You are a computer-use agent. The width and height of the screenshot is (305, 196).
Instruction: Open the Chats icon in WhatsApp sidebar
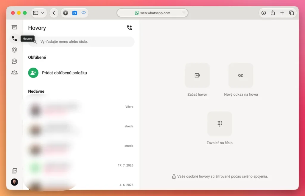14,27
